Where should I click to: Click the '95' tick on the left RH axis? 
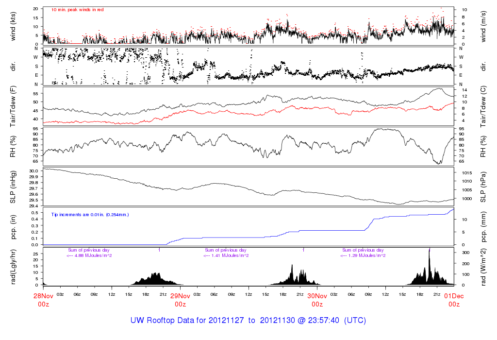click(x=36, y=128)
